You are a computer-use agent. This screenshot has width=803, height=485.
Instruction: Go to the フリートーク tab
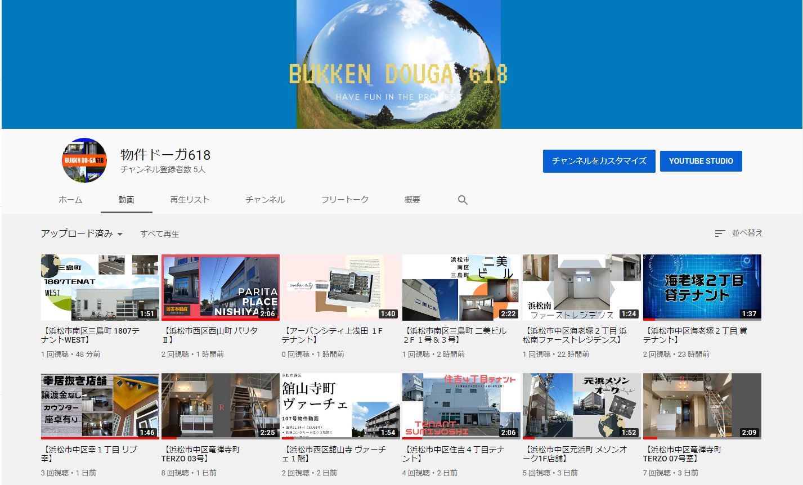[345, 200]
